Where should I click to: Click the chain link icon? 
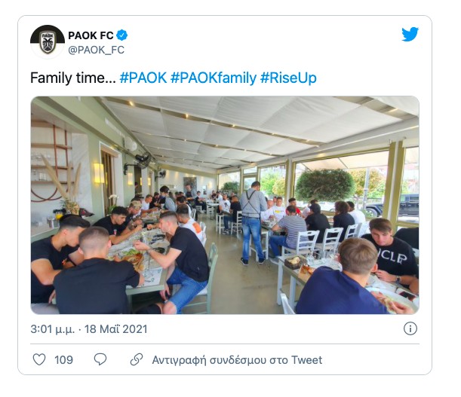tap(137, 359)
